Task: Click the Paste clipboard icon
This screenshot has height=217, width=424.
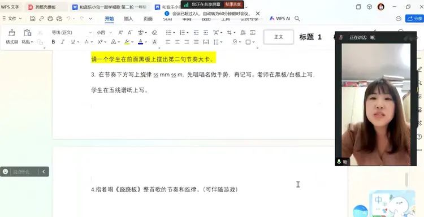Action: (x=27, y=33)
